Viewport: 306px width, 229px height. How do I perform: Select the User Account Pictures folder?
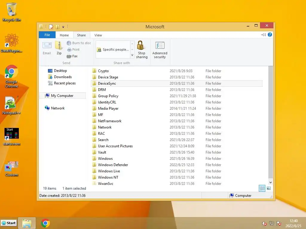(x=177, y=146)
